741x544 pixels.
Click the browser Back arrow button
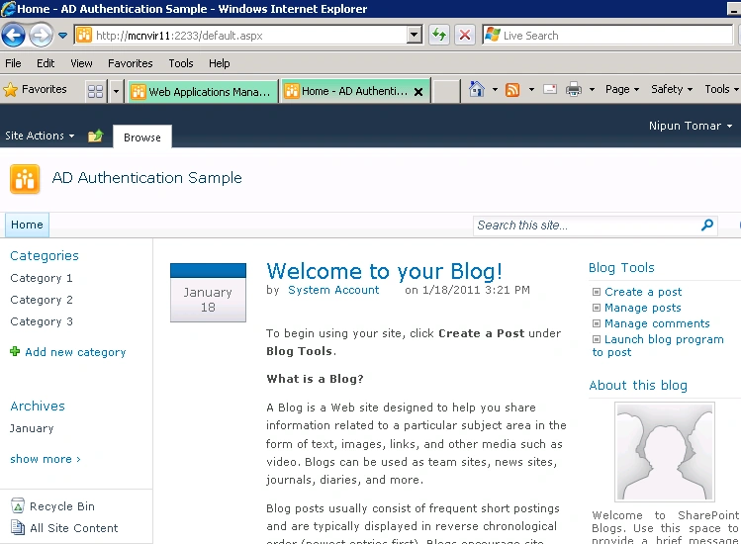pyautogui.click(x=13, y=35)
